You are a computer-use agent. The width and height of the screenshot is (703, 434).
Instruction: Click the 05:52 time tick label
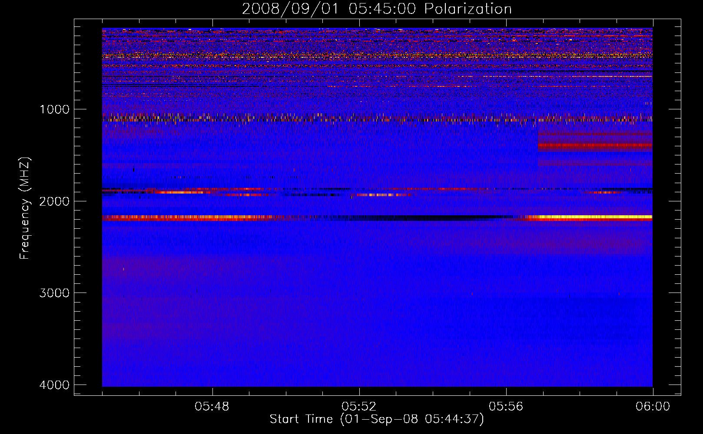(x=359, y=407)
